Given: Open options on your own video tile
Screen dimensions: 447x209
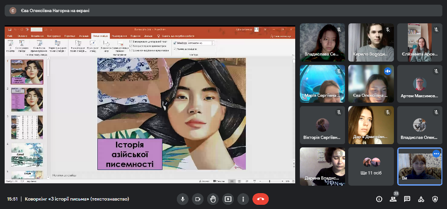Looking at the screenshot, I should pos(436,153).
